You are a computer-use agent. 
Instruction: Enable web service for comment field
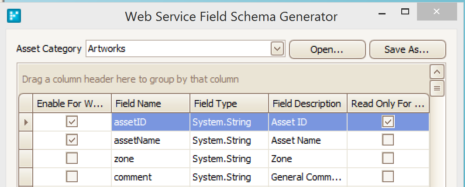click(x=72, y=177)
